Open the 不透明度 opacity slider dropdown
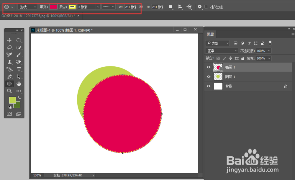This screenshot has height=180, width=295. pyautogui.click(x=269, y=51)
